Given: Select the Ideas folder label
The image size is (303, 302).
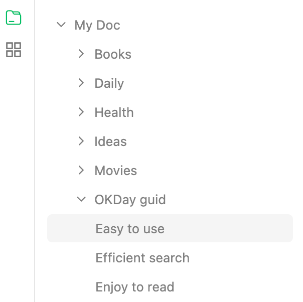Looking at the screenshot, I should 110,141.
